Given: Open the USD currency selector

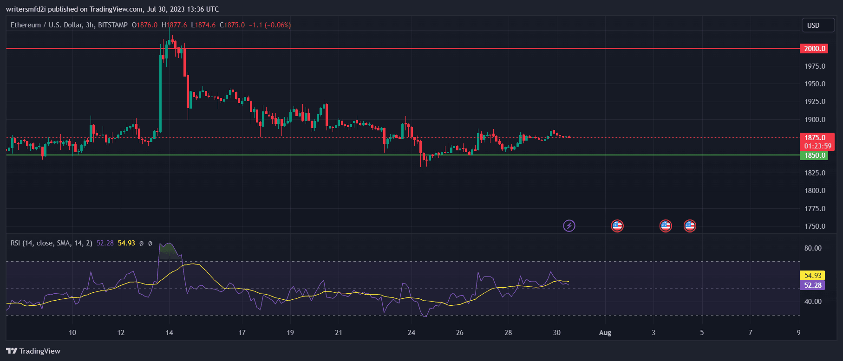Looking at the screenshot, I should [x=817, y=26].
